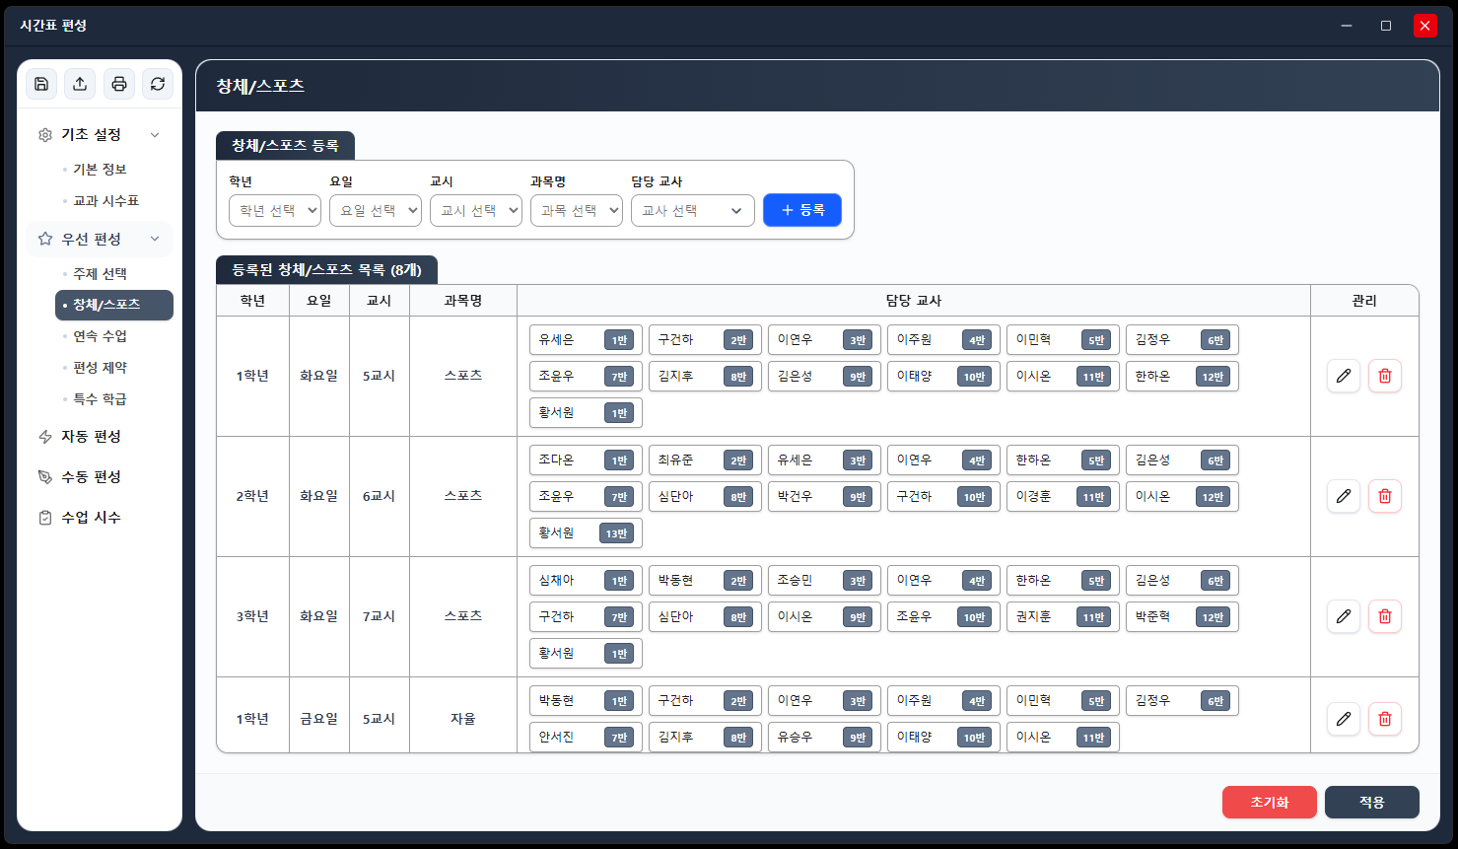Delete the 2학년 화요일 6교시 row

click(x=1385, y=496)
